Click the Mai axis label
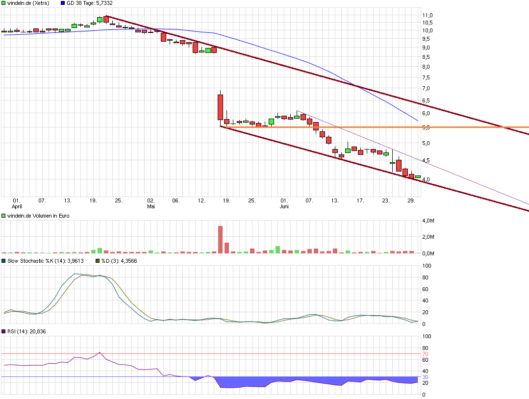 click(151, 206)
